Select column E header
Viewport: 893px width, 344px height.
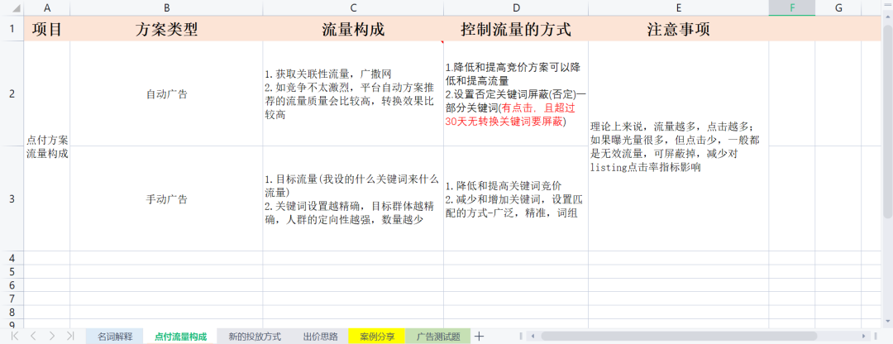678,7
